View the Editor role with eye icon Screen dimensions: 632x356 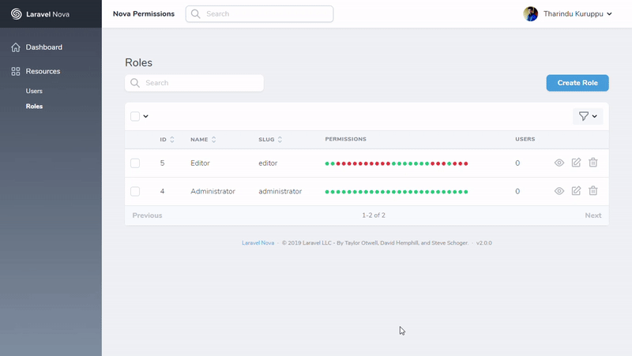click(x=559, y=163)
